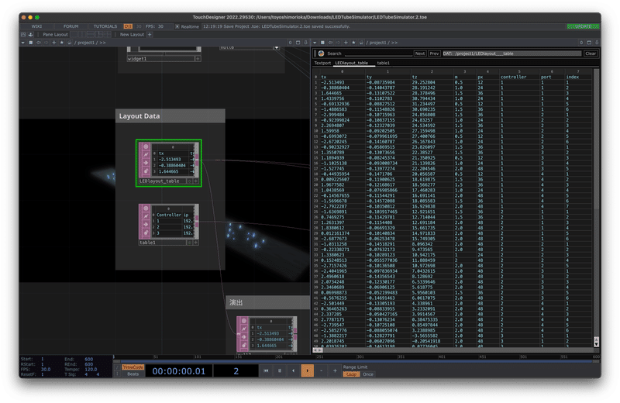Click the orange play forward button
This screenshot has height=403, width=620.
coord(307,371)
